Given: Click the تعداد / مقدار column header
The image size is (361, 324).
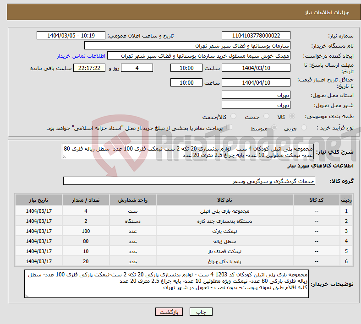Looking at the screenshot, I should (86, 200).
